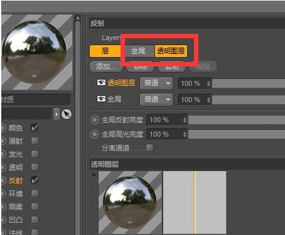285x235 pixels.
Task: Click the Fresnel curve graph beside preview sphere
Action: (195, 202)
